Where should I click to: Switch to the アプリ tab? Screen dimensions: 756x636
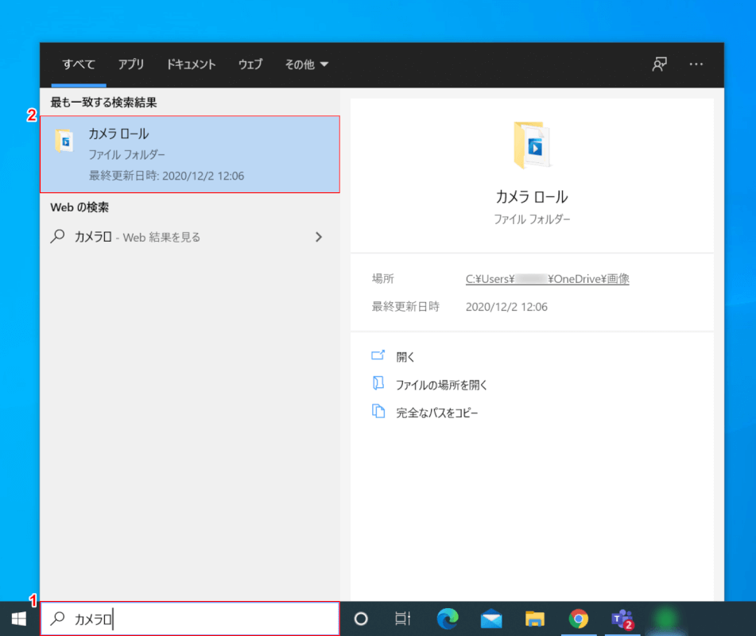131,64
